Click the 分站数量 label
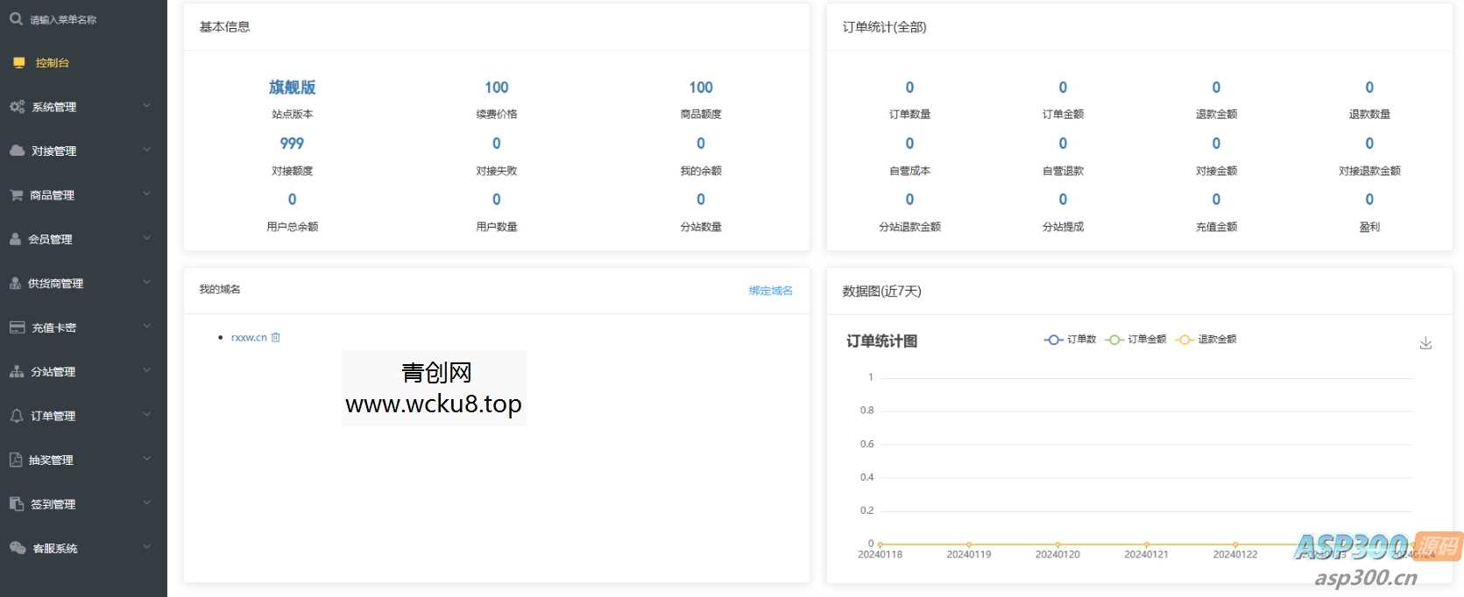Image resolution: width=1464 pixels, height=597 pixels. 701,227
